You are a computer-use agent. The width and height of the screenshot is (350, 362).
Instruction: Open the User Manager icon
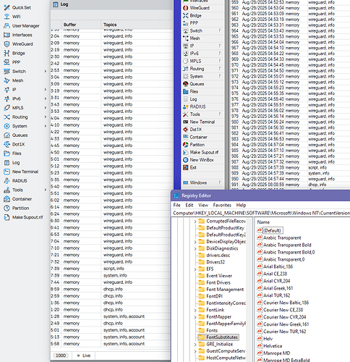click(x=7, y=26)
